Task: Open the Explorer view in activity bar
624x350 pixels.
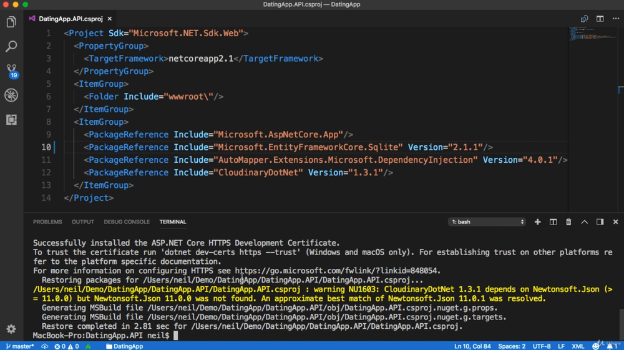Action: [x=11, y=22]
